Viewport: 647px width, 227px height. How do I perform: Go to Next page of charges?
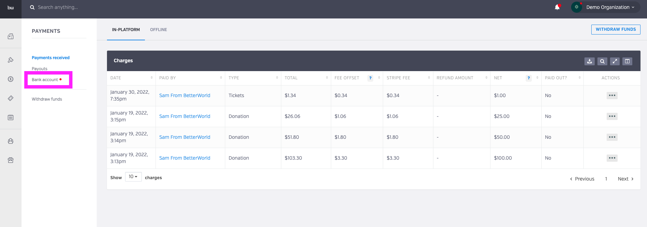pos(625,179)
